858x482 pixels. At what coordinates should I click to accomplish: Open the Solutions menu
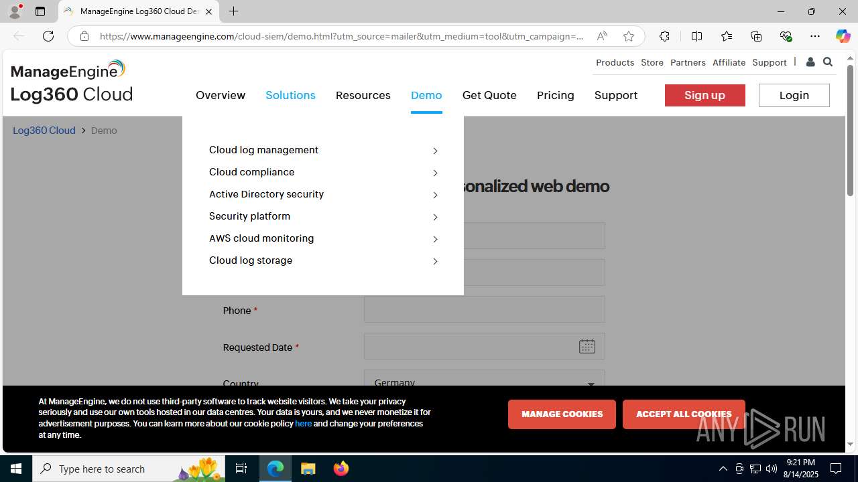pos(290,95)
